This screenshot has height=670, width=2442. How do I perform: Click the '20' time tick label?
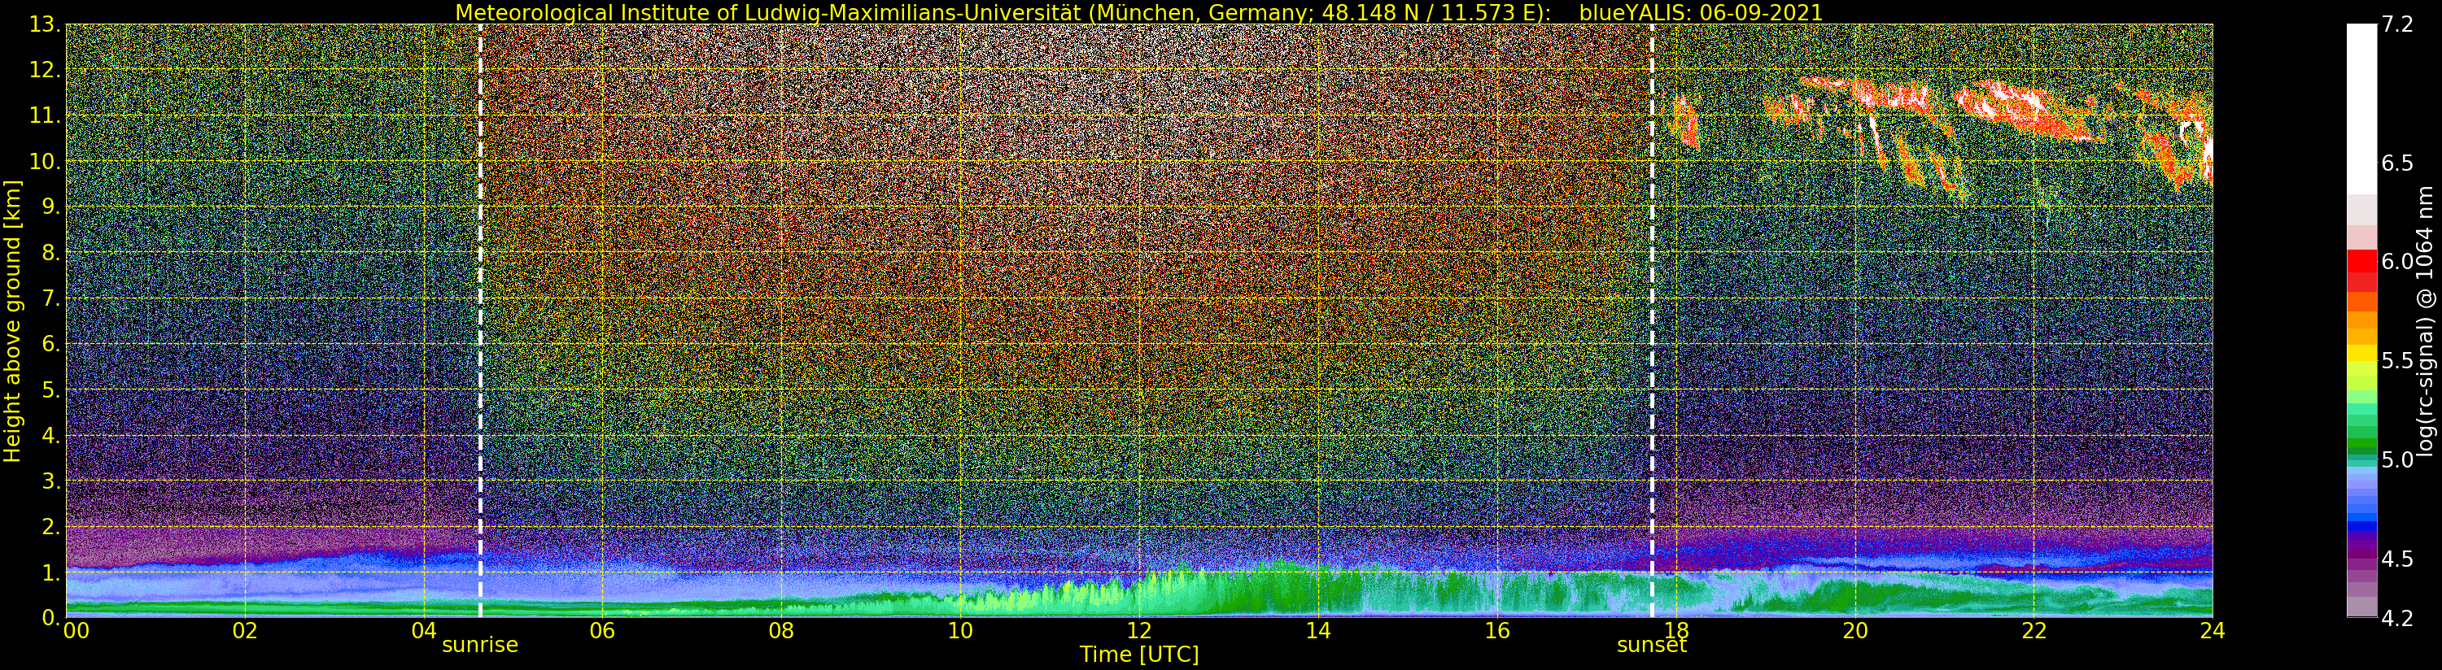click(x=1854, y=631)
